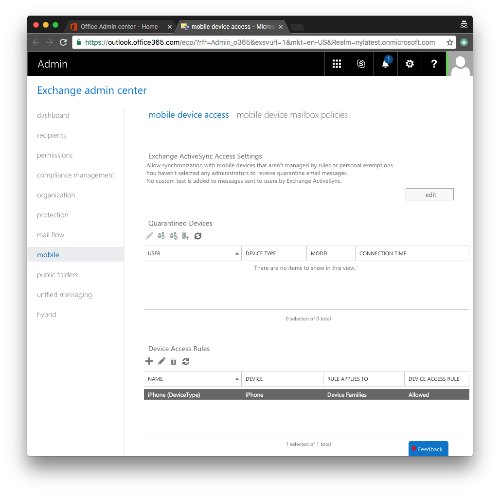
Task: Open the notifications bell
Action: point(385,64)
